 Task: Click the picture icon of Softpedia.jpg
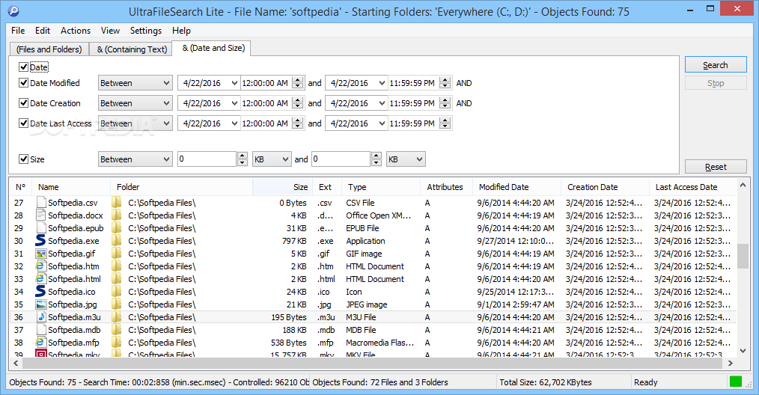tap(41, 304)
